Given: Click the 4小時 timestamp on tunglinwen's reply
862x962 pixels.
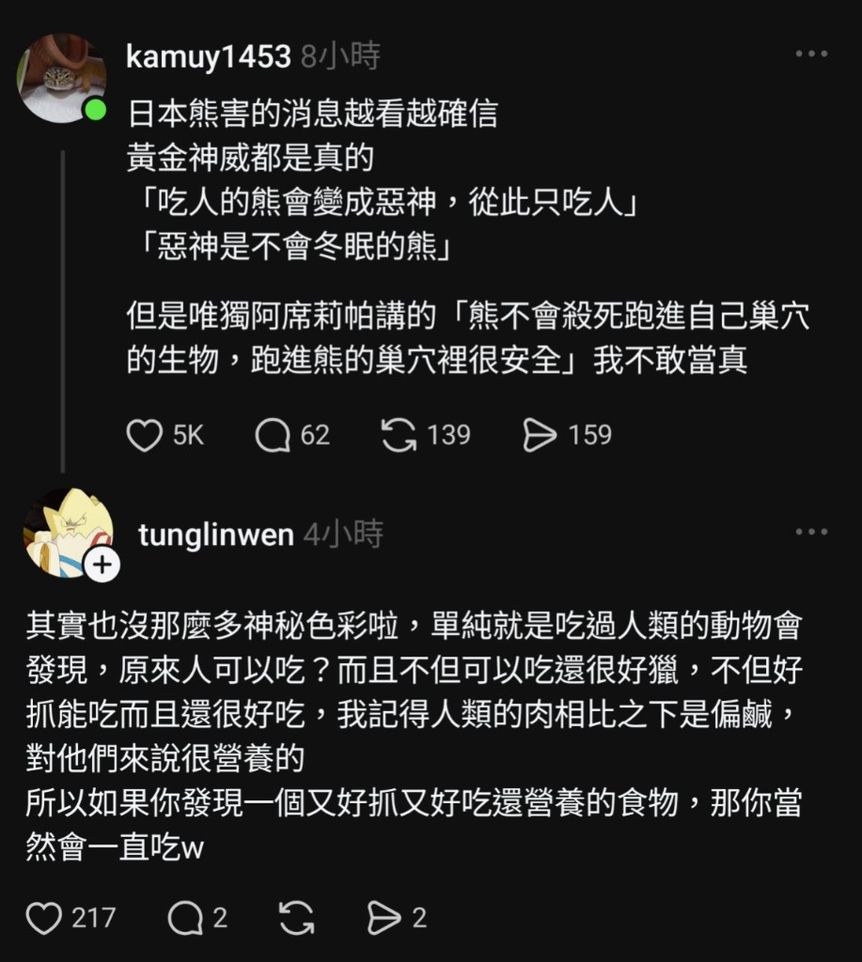Looking at the screenshot, I should click(343, 535).
